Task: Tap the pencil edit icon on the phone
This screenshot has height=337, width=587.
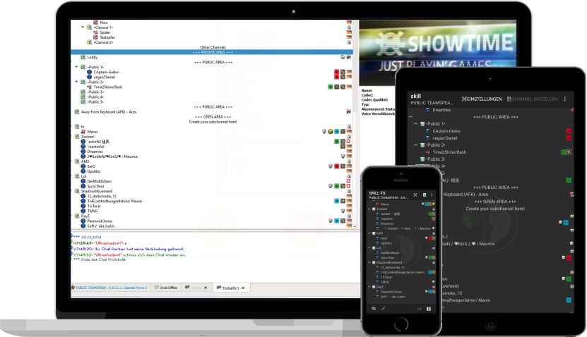Action: (x=383, y=309)
